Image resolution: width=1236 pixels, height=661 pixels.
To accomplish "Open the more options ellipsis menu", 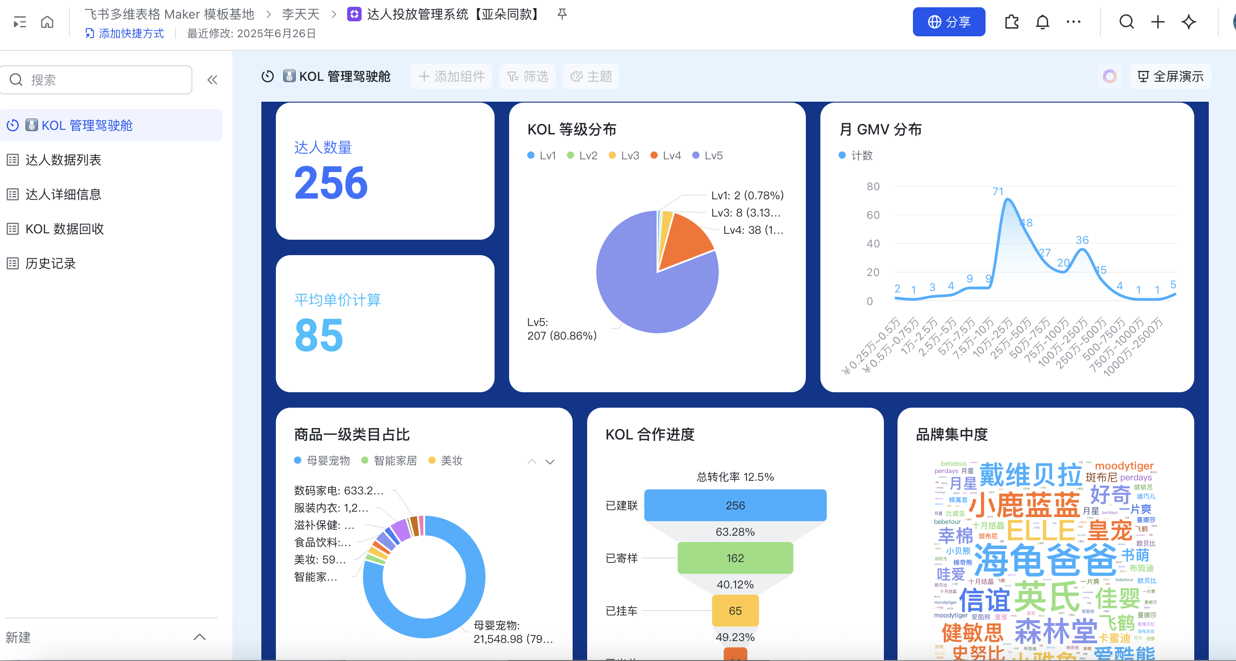I will [x=1073, y=22].
